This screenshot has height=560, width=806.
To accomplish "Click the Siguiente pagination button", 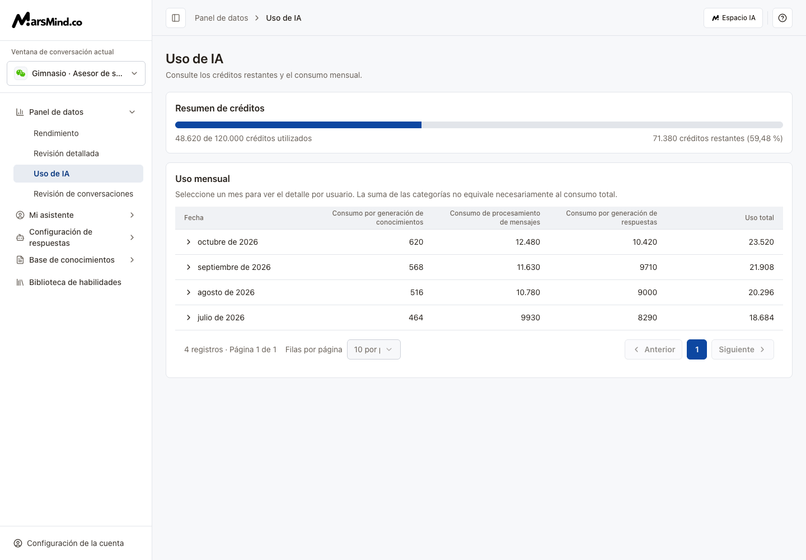I will click(743, 349).
